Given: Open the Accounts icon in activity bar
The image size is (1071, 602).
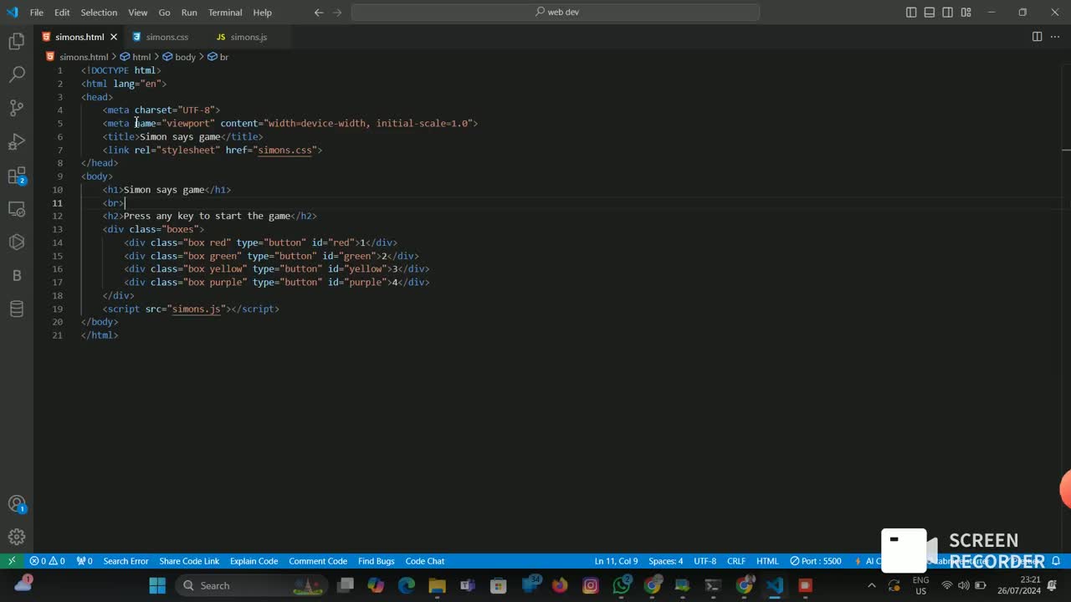Looking at the screenshot, I should 17,504.
